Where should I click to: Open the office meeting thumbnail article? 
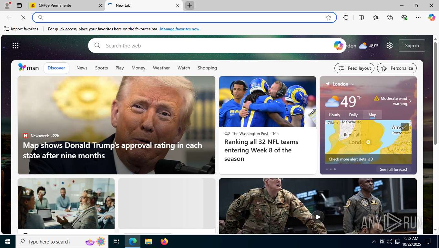[66, 203]
